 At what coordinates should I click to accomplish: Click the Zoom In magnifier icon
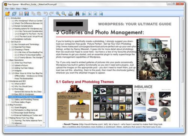(58, 13)
